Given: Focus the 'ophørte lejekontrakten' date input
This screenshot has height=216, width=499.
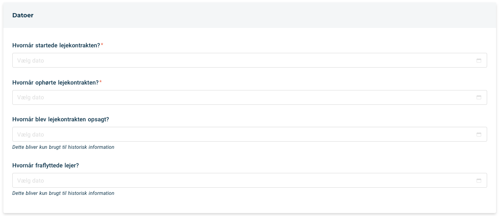Looking at the screenshot, I should click(250, 98).
